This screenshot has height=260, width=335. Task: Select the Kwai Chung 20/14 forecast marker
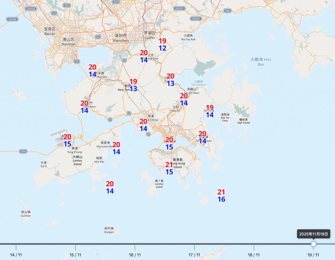coord(143,125)
